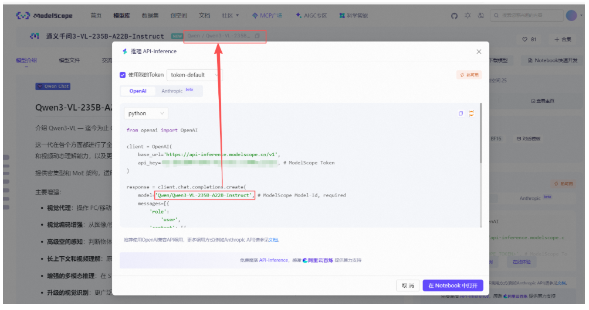Open the 阿里云百炼 link in dialog banner
This screenshot has height=310, width=589.
click(x=318, y=260)
